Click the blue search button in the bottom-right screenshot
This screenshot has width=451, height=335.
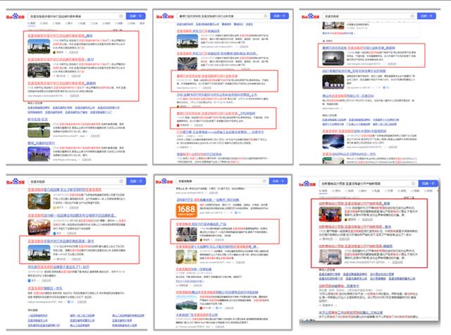428,183
